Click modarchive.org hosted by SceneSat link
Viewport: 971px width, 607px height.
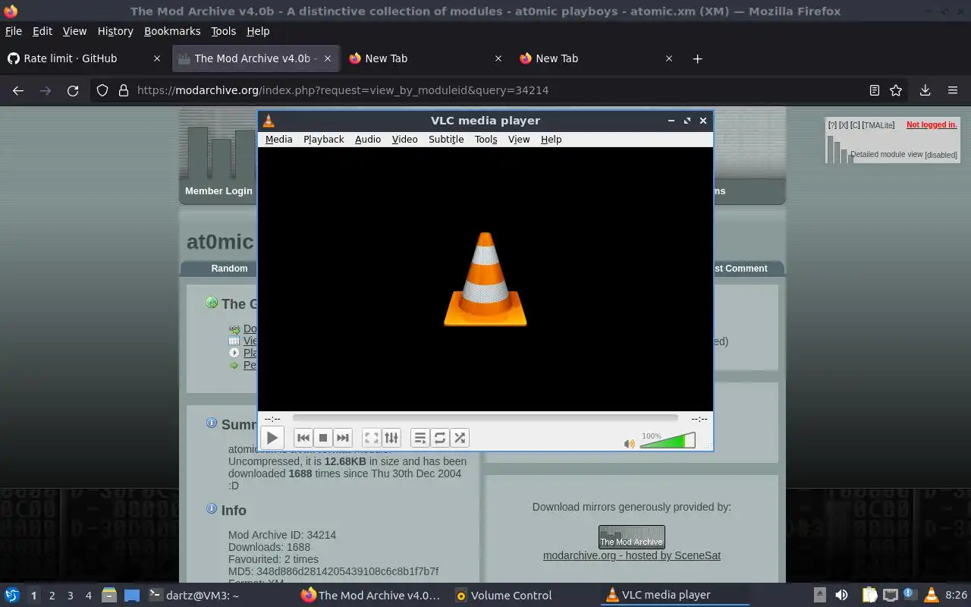[632, 555]
